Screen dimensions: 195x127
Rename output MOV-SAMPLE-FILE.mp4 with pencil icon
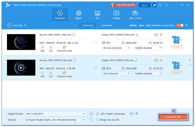(137, 35)
